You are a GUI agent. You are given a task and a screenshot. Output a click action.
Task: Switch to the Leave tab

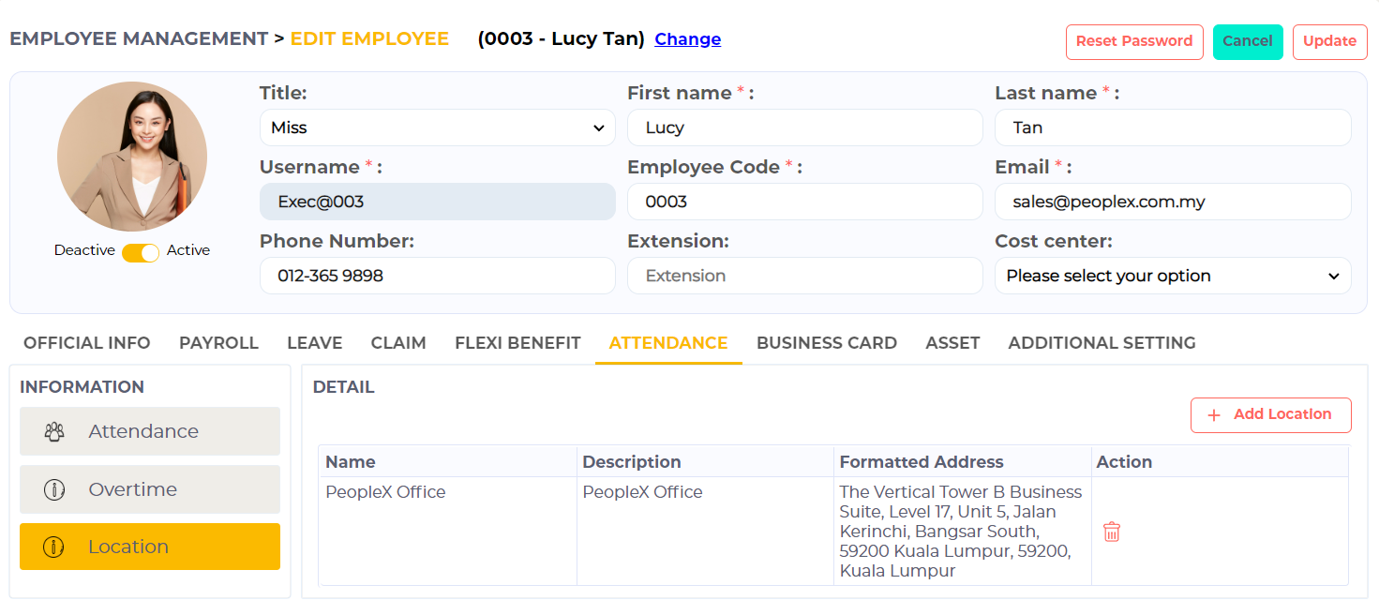pyautogui.click(x=314, y=343)
